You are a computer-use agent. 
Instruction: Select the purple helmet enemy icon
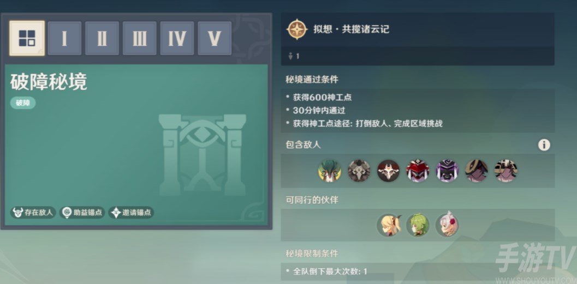coord(447,171)
